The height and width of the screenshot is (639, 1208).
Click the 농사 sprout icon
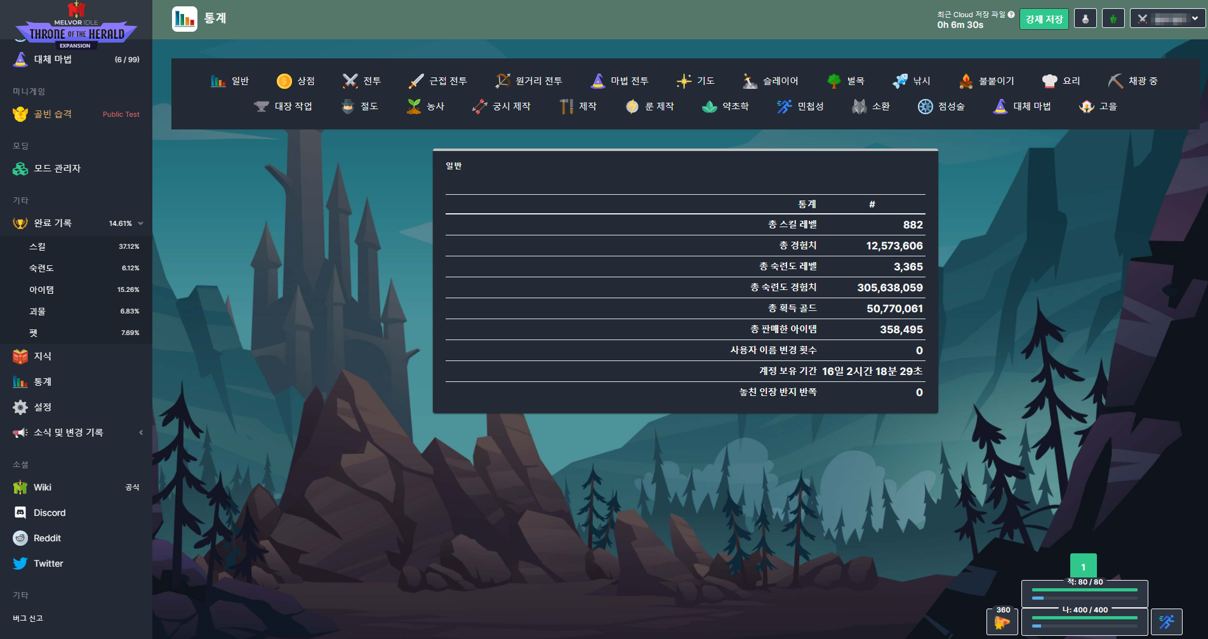tap(414, 106)
